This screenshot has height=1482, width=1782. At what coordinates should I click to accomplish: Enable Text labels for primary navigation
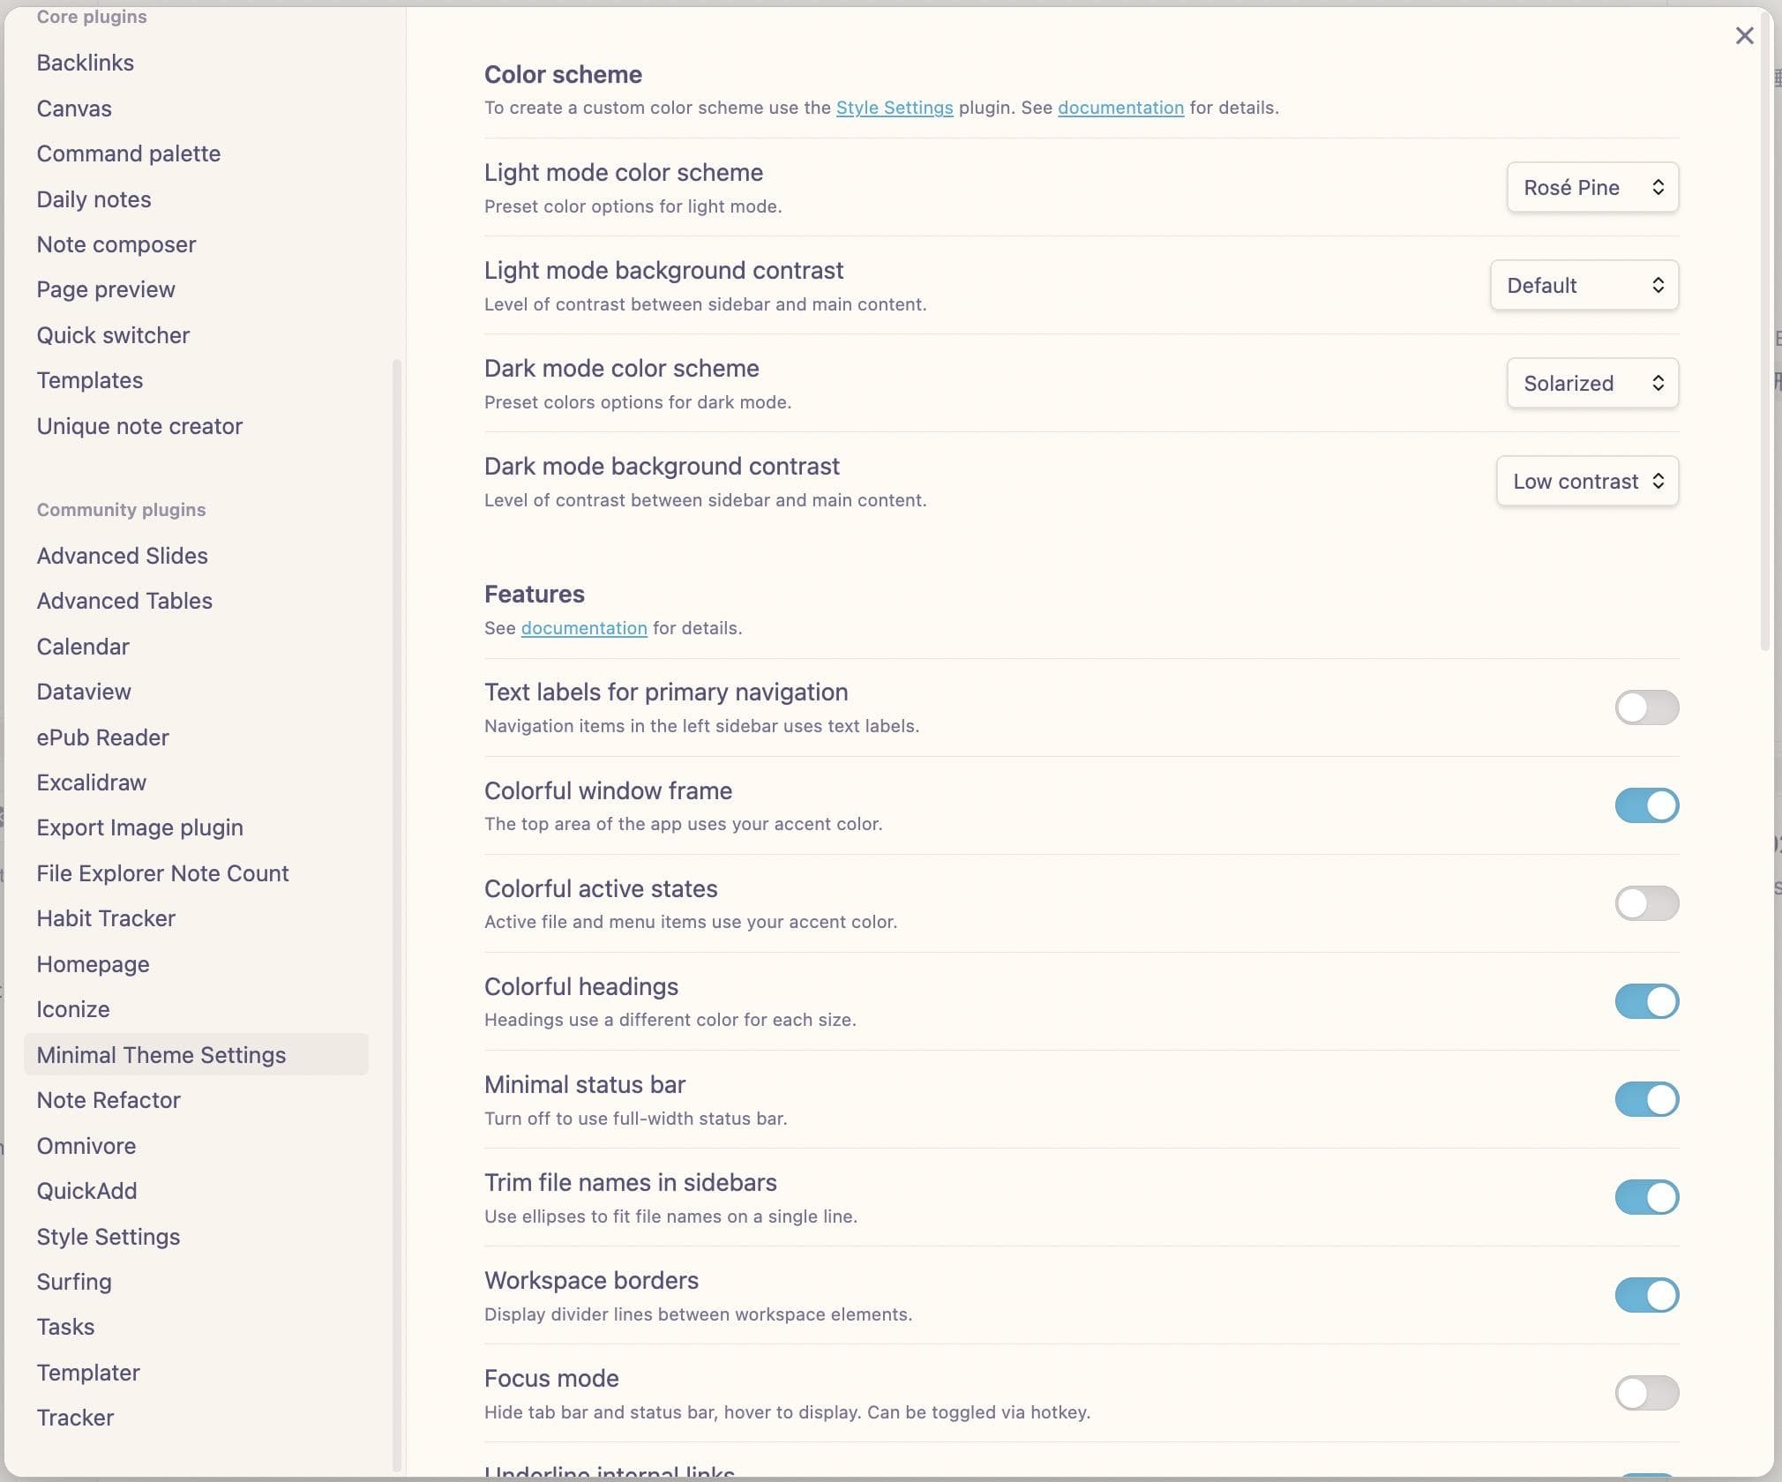(x=1646, y=707)
